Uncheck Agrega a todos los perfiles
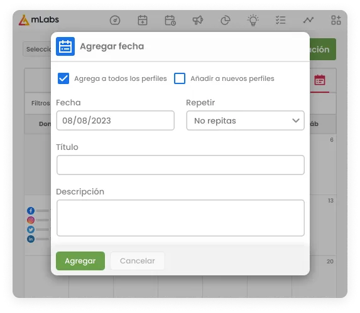This screenshot has height=313, width=360. click(x=63, y=78)
